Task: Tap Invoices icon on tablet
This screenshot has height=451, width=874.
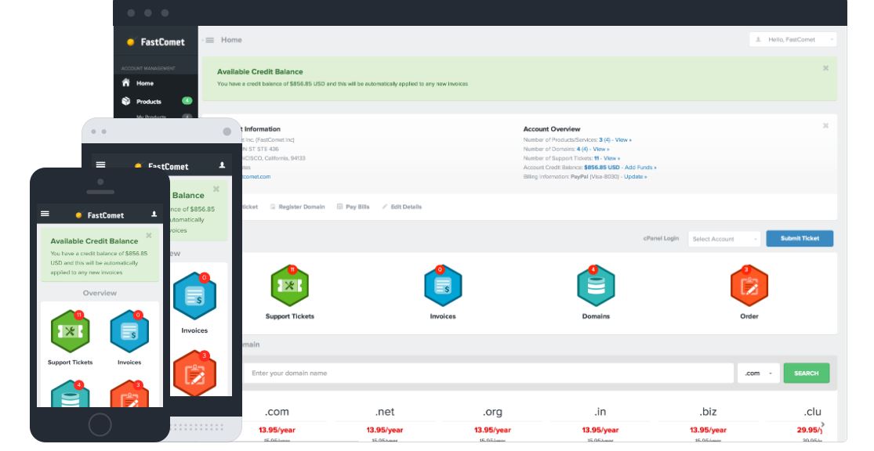Action: (194, 296)
